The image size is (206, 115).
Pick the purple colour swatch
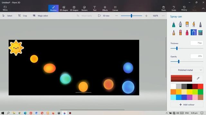tap(190, 97)
